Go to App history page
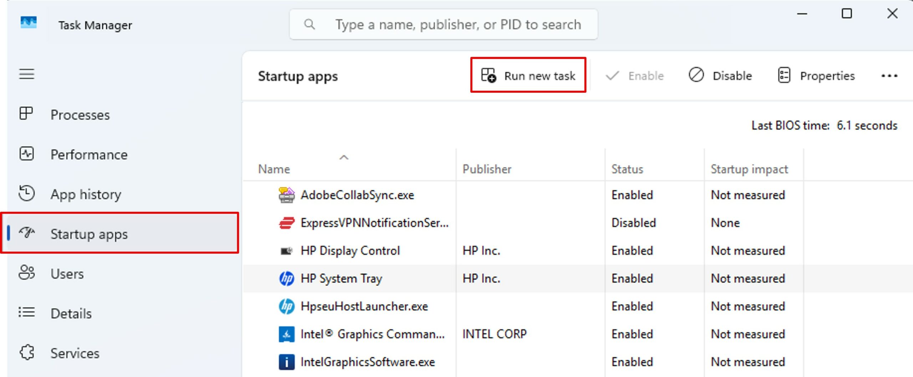Viewport: 913px width, 377px height. 123,194
